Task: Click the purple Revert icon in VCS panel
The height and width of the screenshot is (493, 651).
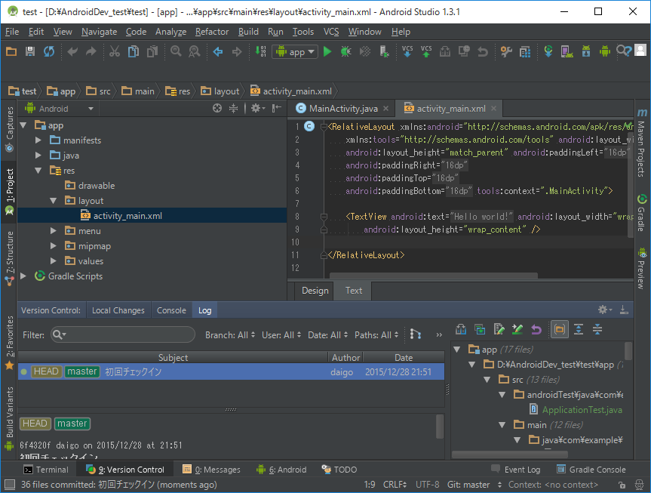Action: 536,330
